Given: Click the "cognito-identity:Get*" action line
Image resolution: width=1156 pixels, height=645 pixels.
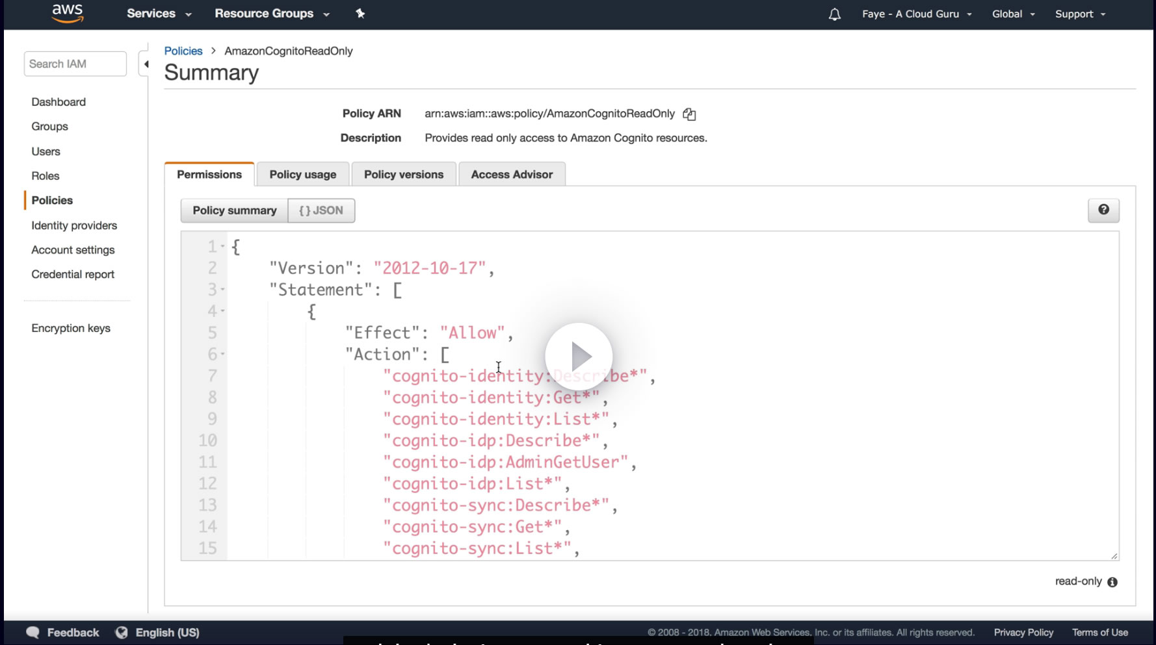Looking at the screenshot, I should point(491,398).
